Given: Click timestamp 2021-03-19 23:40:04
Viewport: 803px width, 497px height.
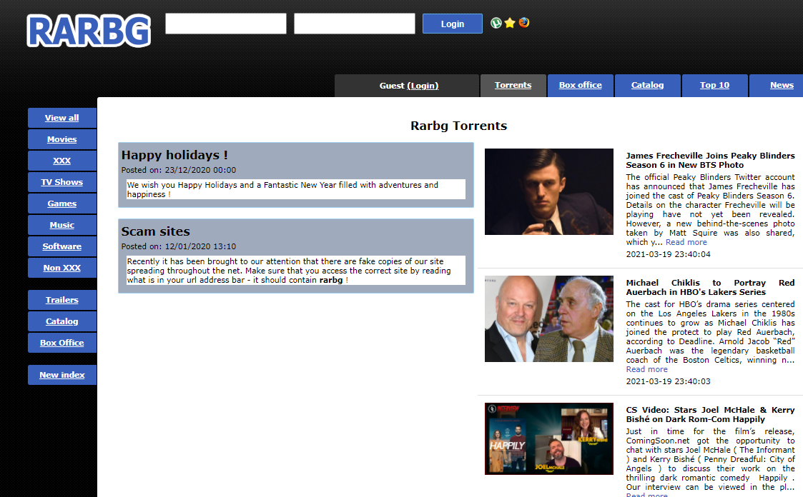Looking at the screenshot, I should 669,254.
